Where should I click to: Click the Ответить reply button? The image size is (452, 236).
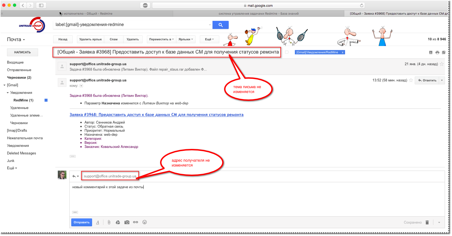427,80
